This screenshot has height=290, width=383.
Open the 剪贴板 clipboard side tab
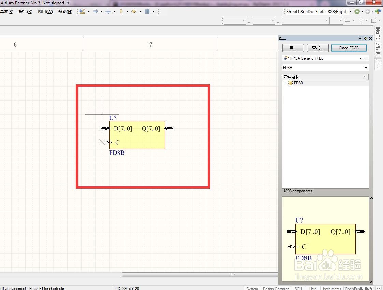[378, 49]
